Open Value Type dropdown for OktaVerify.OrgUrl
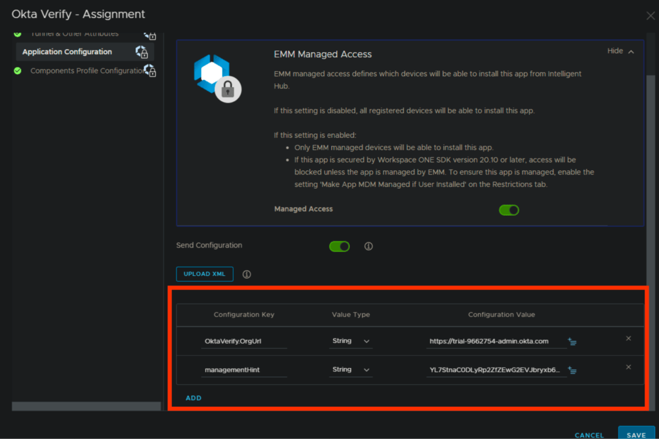659x439 pixels. 351,341
